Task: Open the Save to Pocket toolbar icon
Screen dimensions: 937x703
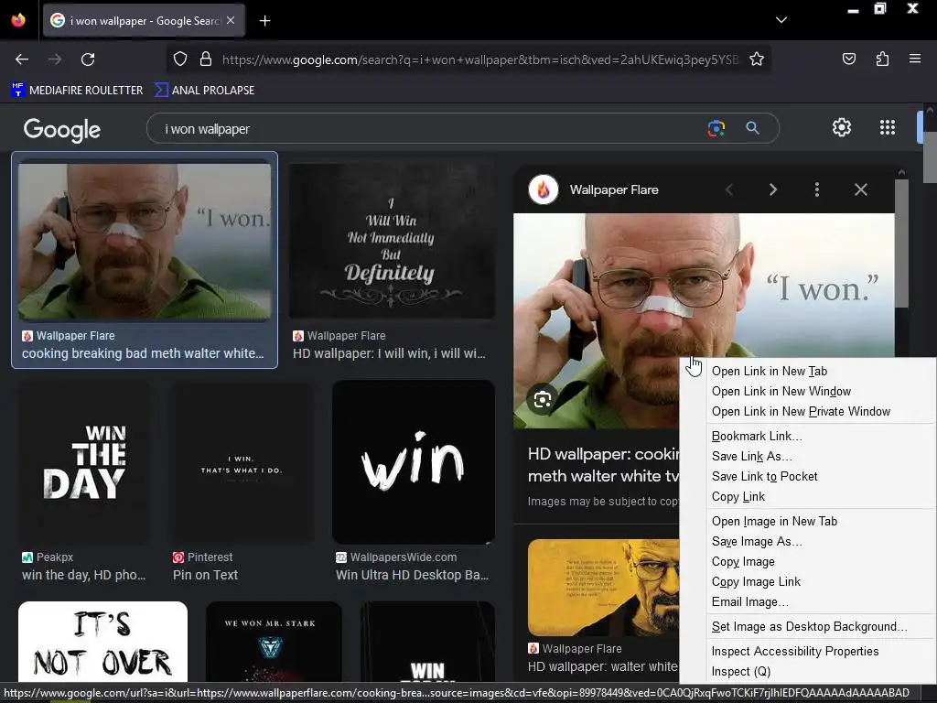Action: tap(849, 59)
